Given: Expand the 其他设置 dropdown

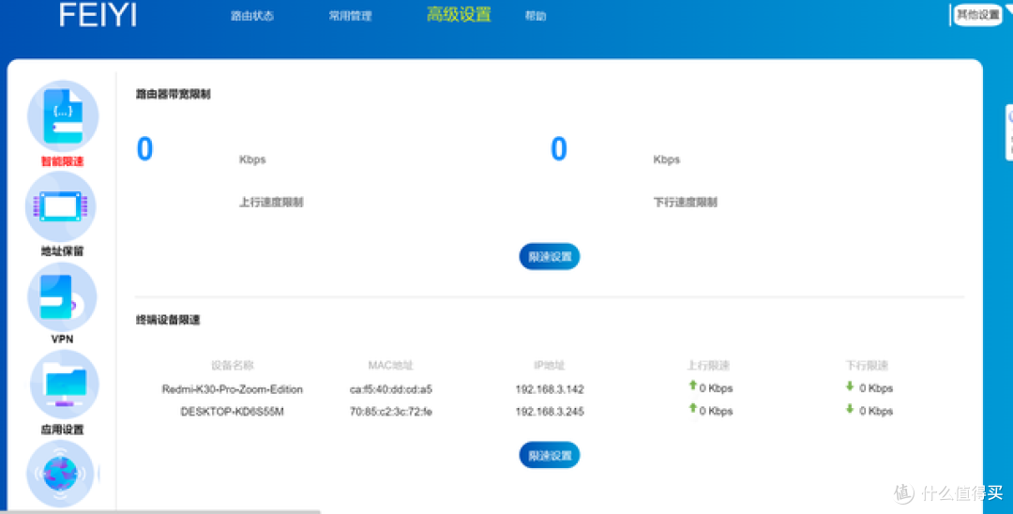Looking at the screenshot, I should [x=978, y=15].
